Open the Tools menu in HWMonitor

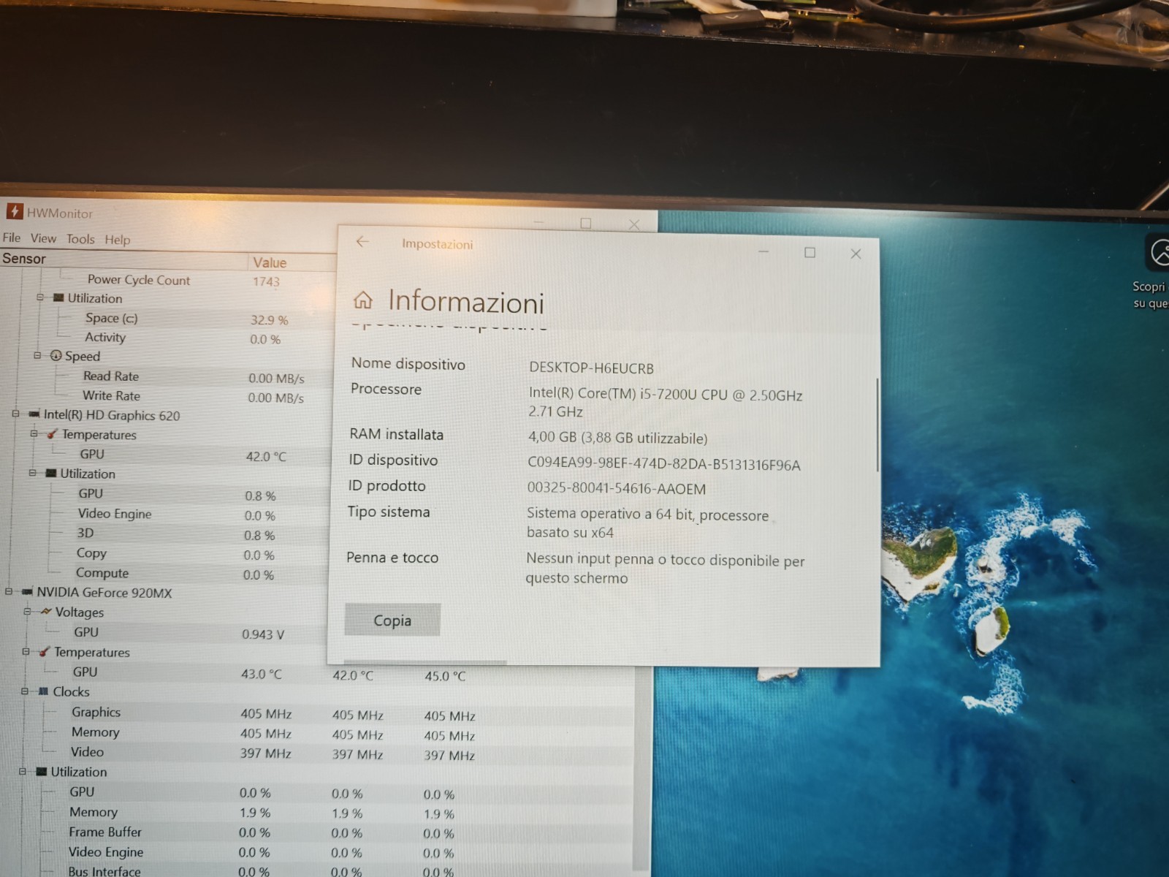coord(80,239)
